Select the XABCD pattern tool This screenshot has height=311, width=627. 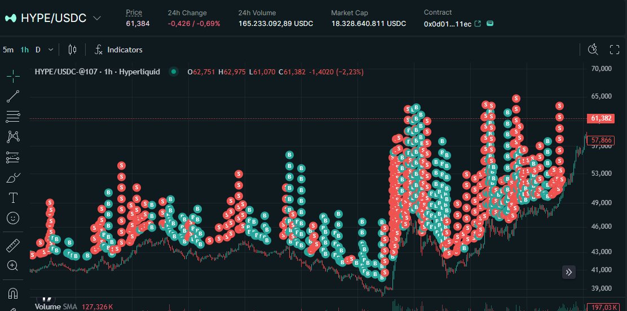click(13, 137)
